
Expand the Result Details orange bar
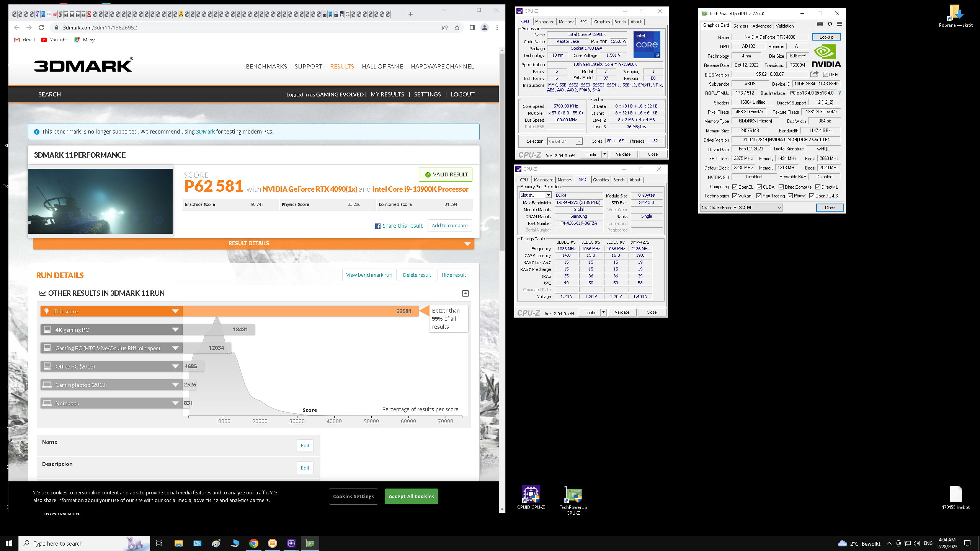point(253,243)
